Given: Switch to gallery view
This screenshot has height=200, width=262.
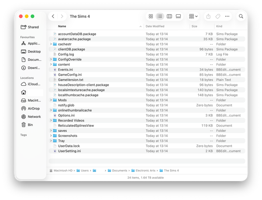Looking at the screenshot, I should click(x=178, y=16).
